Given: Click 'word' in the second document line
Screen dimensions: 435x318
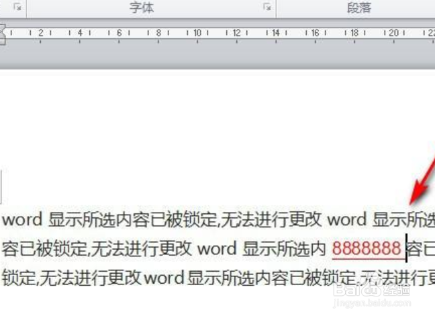Looking at the screenshot, I should tap(217, 248).
